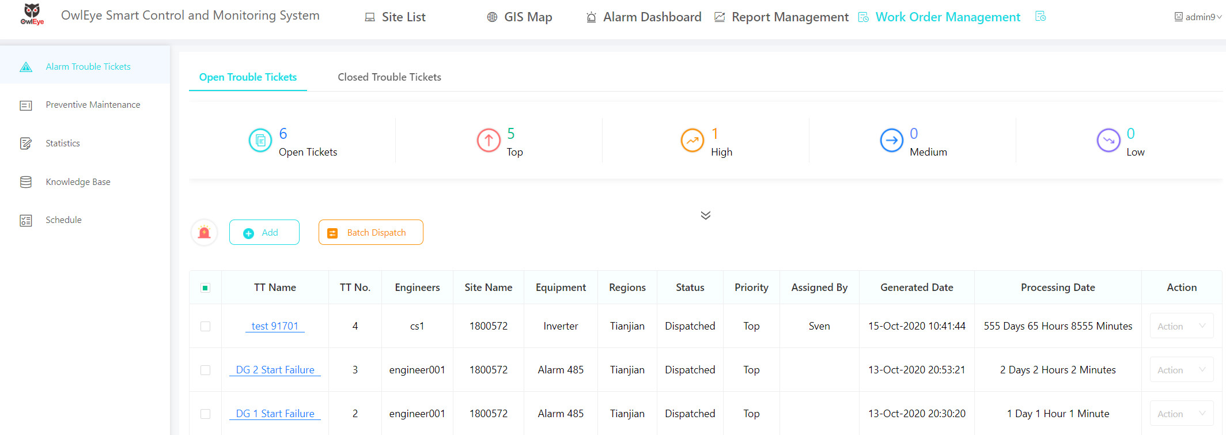Open Statistics from the sidebar
The width and height of the screenshot is (1226, 435).
click(63, 143)
